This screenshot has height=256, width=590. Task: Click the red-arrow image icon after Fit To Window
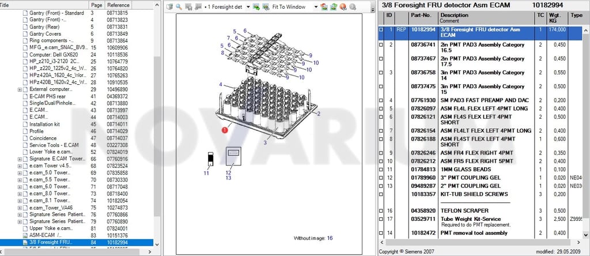coord(324,7)
